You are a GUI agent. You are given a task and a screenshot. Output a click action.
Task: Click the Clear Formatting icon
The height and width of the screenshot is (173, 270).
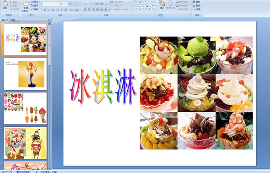pyautogui.click(x=79, y=4)
